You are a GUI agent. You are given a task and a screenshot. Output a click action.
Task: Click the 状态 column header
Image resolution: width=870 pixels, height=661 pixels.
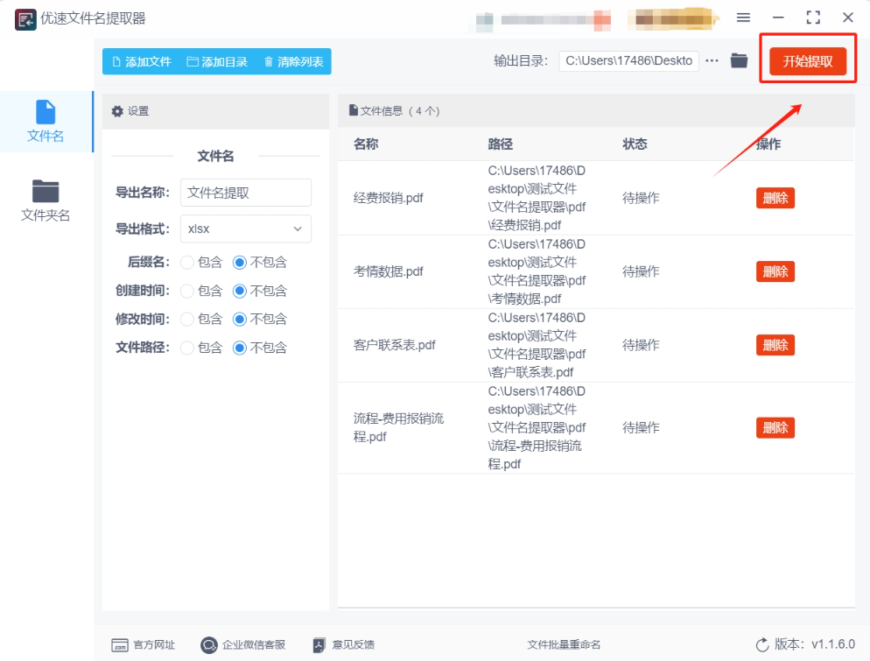(635, 144)
